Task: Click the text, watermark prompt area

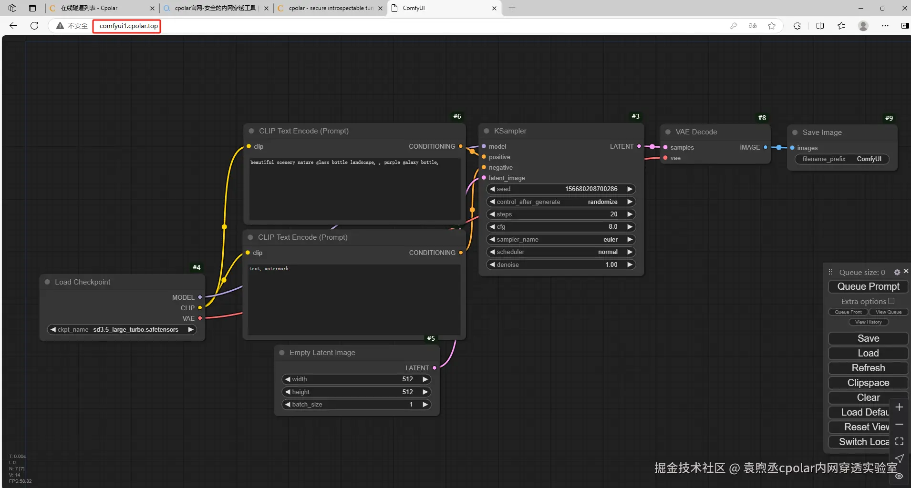Action: 354,300
